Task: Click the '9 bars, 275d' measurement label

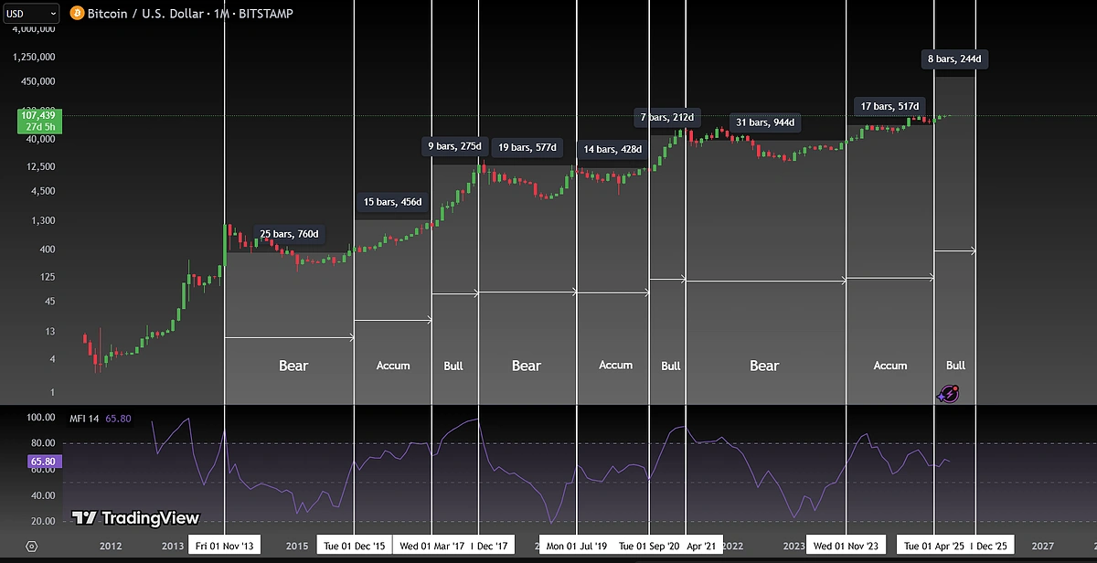Action: [x=454, y=146]
